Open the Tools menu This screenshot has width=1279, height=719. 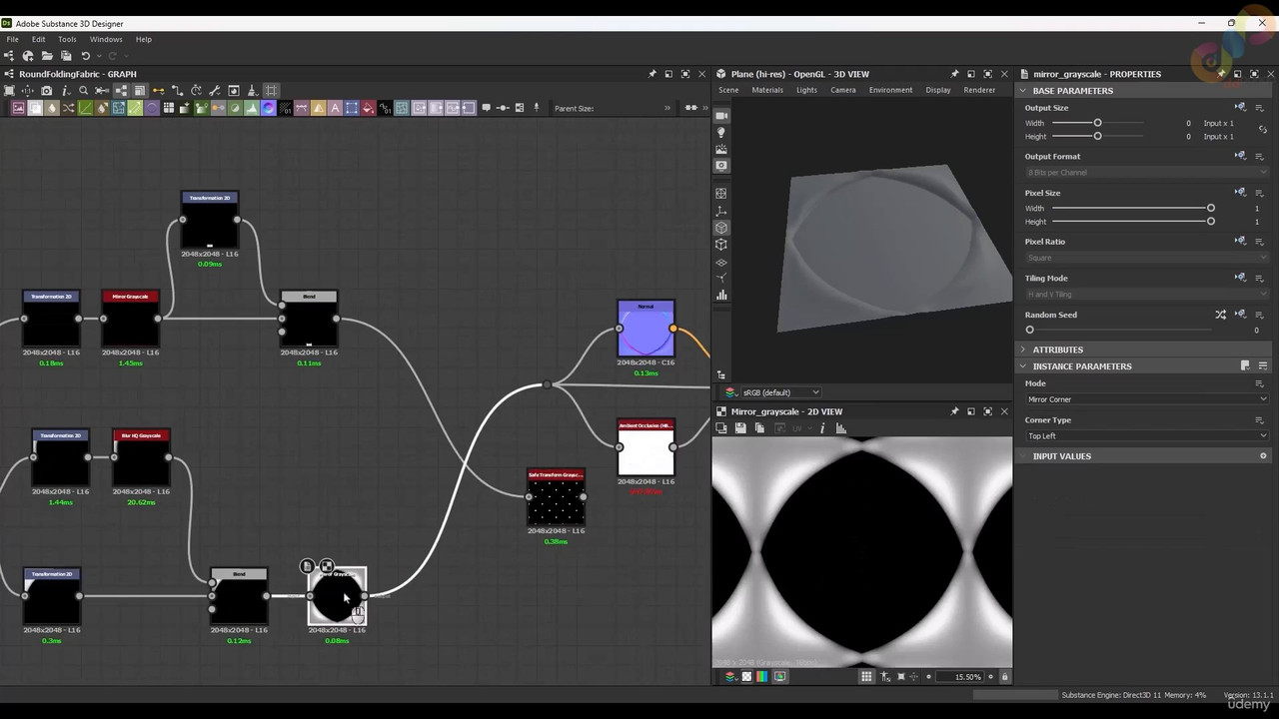click(x=67, y=39)
